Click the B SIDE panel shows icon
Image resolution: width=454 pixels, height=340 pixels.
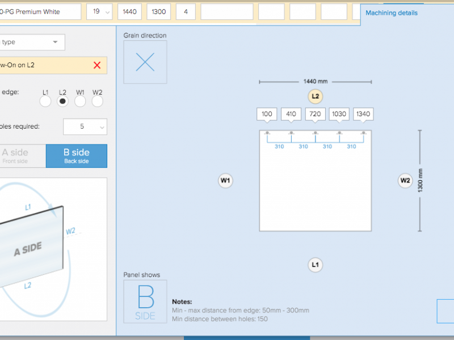(145, 301)
